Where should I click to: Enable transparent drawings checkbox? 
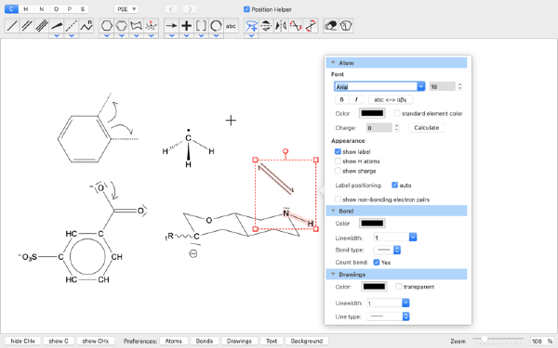399,287
